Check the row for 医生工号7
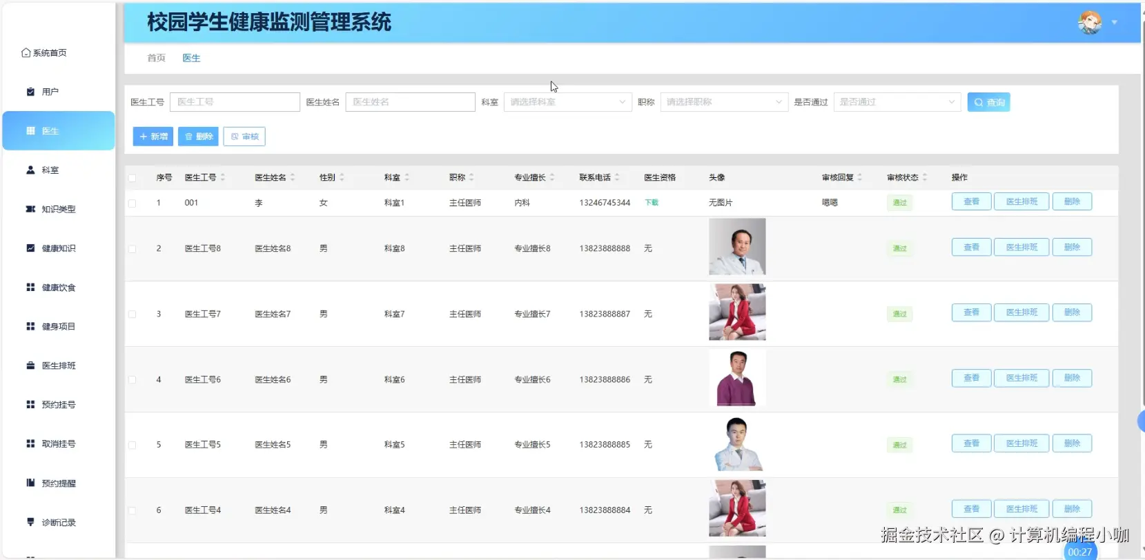The height and width of the screenshot is (560, 1145). pyautogui.click(x=132, y=314)
